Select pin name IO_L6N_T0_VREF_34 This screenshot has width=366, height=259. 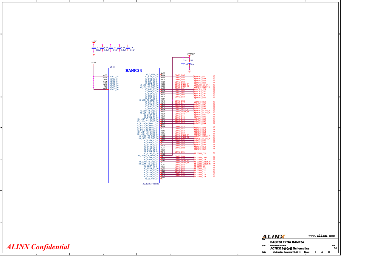coord(149,100)
